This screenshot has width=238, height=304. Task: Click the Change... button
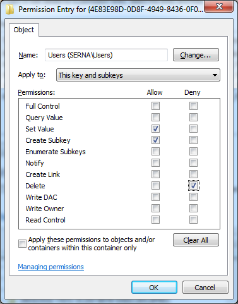pos(196,55)
